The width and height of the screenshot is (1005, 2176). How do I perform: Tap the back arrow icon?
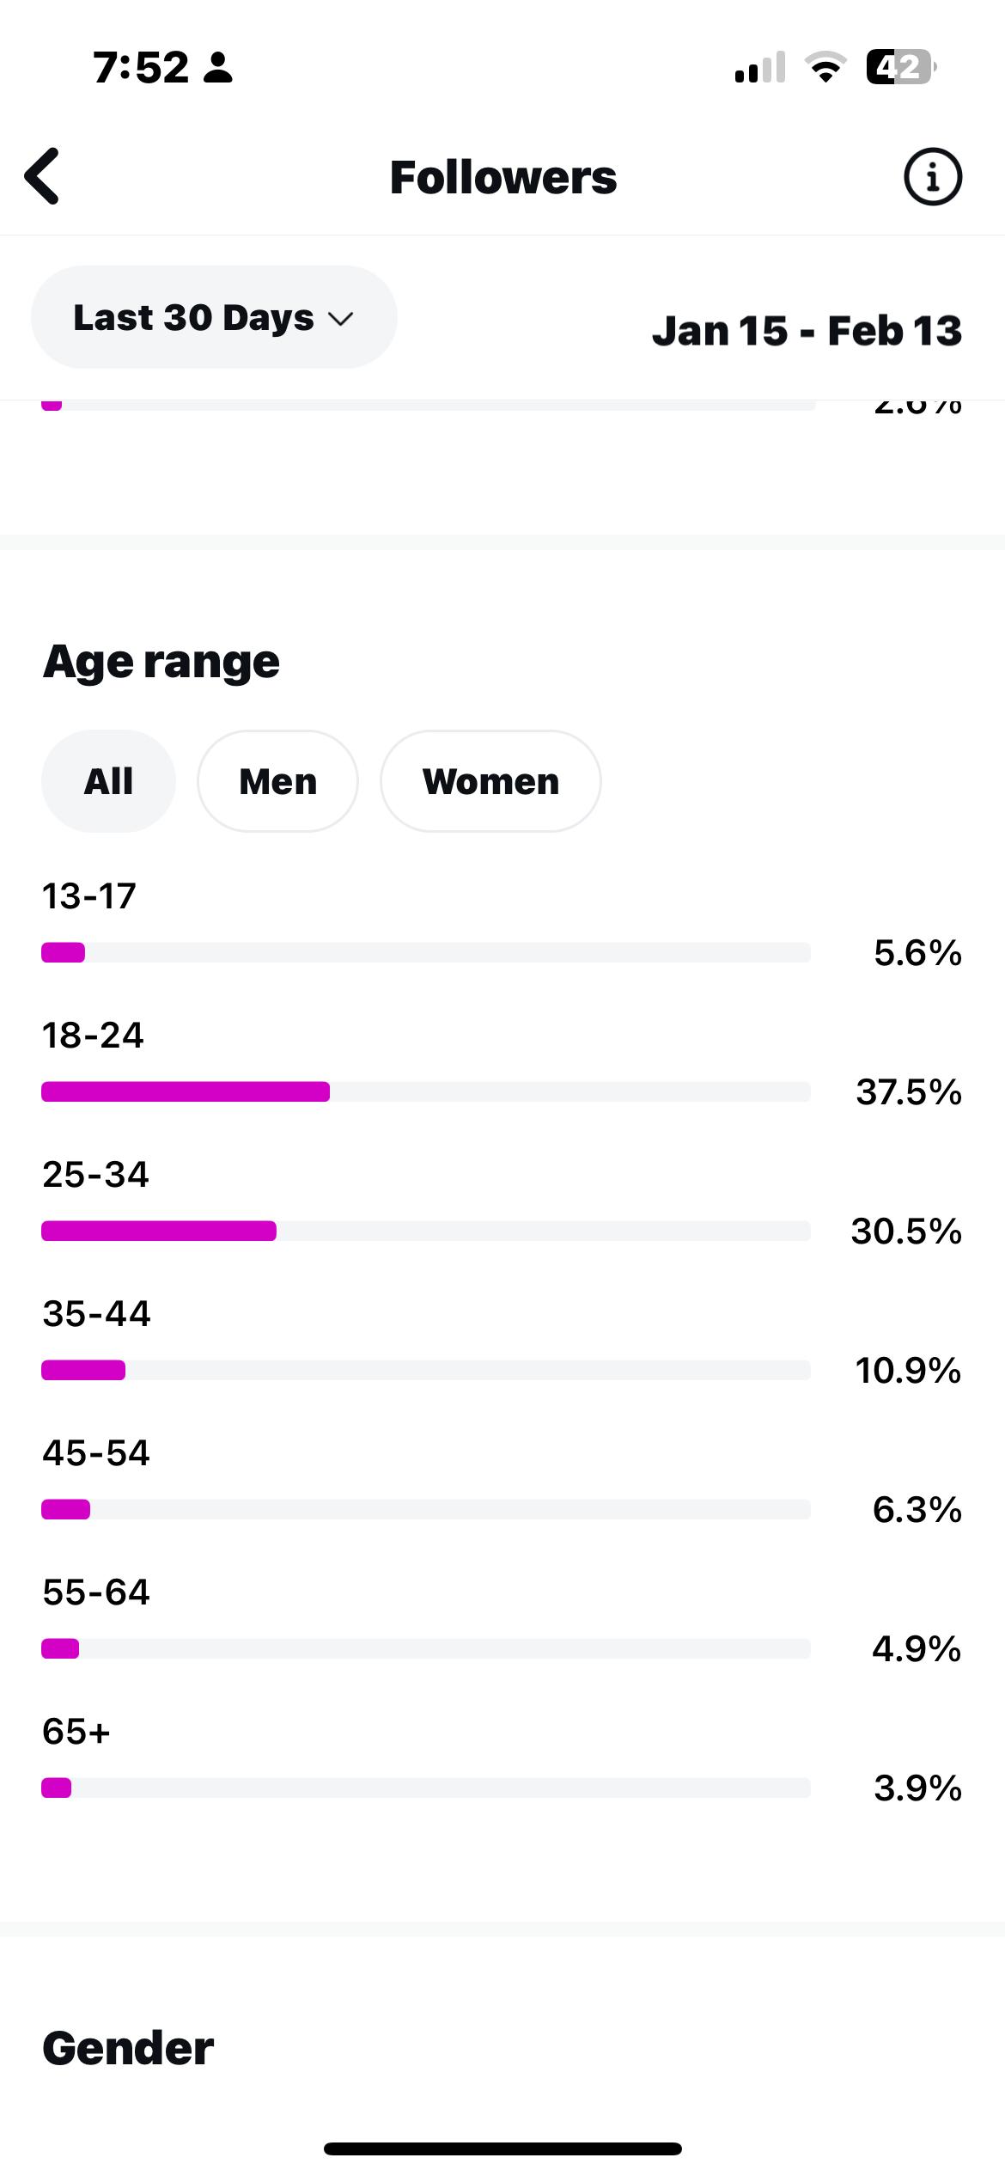click(x=43, y=177)
